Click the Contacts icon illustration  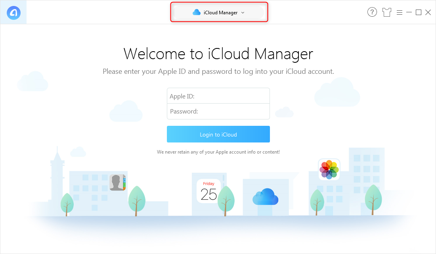click(x=118, y=183)
